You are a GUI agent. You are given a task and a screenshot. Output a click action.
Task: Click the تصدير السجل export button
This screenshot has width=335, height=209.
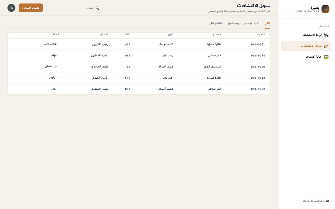pyautogui.click(x=31, y=8)
